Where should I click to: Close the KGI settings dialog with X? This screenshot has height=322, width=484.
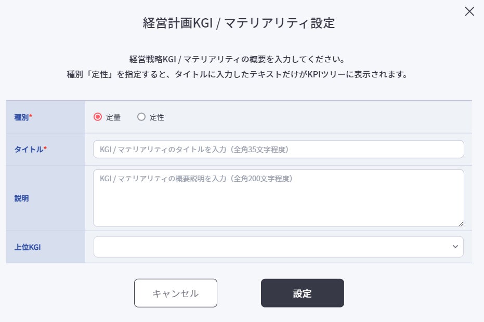pyautogui.click(x=469, y=11)
